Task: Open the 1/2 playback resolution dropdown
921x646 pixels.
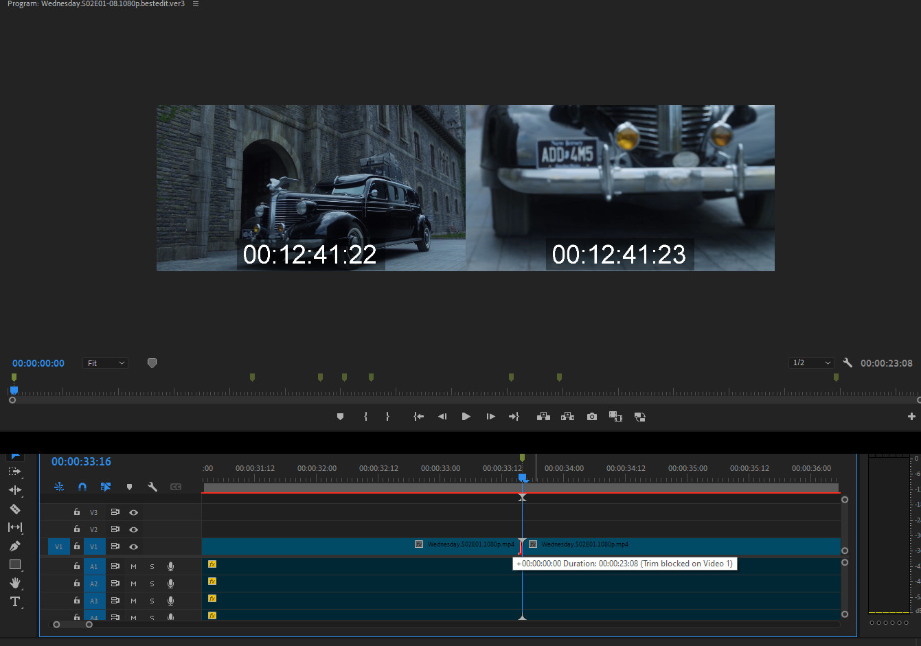Action: [x=811, y=362]
